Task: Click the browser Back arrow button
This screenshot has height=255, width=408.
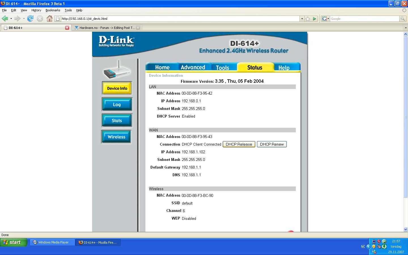Action: pyautogui.click(x=5, y=19)
